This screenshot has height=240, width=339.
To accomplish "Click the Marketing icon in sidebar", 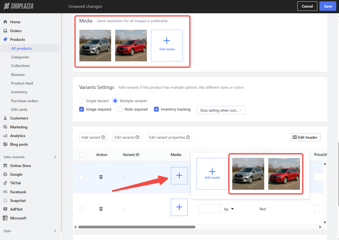I will pyautogui.click(x=5, y=127).
